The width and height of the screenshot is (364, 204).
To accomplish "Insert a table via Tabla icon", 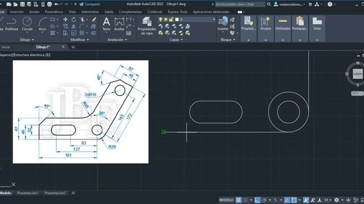I will (x=129, y=33).
